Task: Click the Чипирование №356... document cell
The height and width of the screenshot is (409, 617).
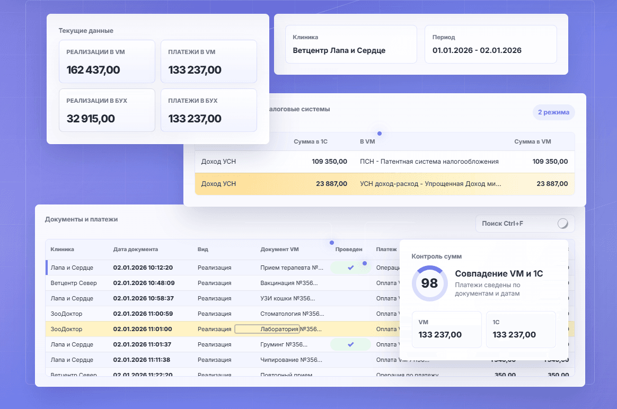Action: click(x=291, y=360)
